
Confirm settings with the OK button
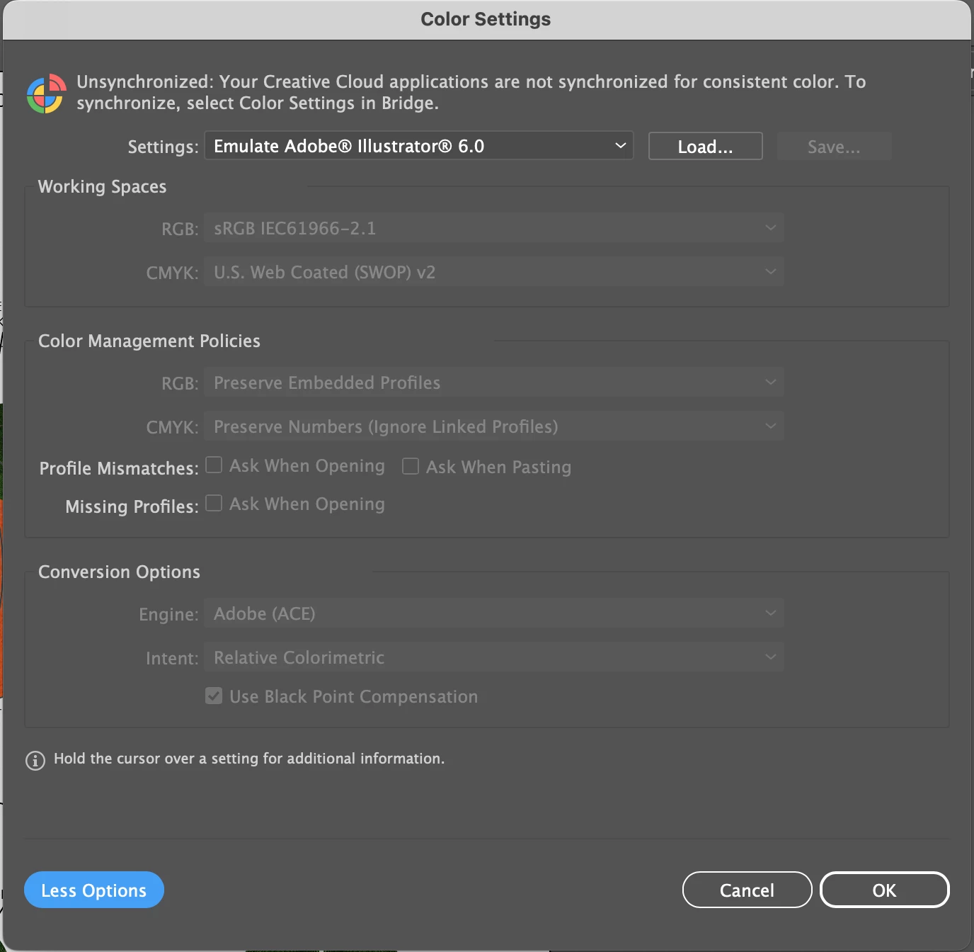tap(884, 890)
